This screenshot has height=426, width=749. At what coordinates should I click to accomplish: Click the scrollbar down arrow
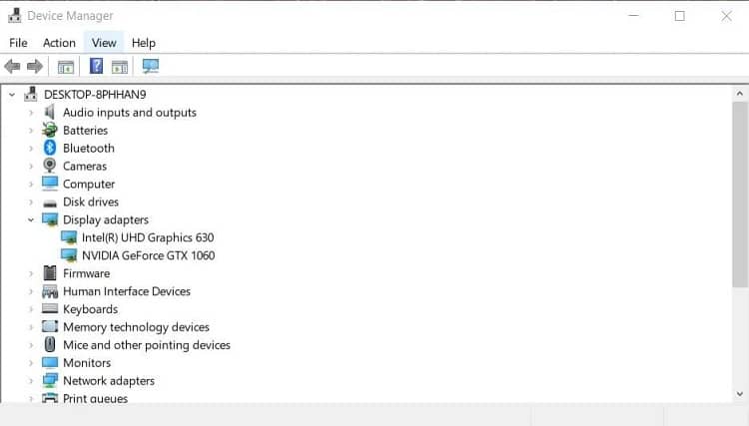tap(740, 394)
